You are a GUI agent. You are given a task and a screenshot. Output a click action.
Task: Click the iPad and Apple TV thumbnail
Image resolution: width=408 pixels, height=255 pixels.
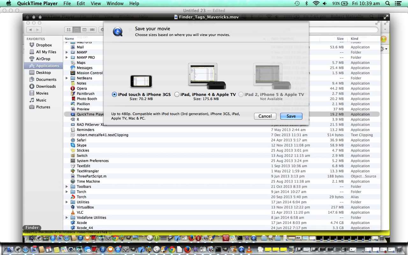point(207,76)
